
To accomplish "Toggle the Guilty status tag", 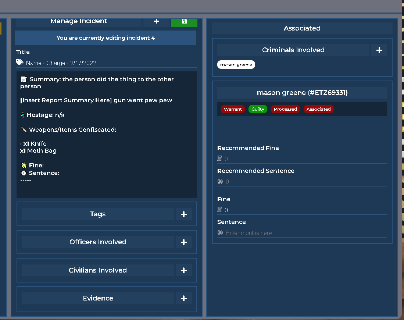I will [x=258, y=109].
